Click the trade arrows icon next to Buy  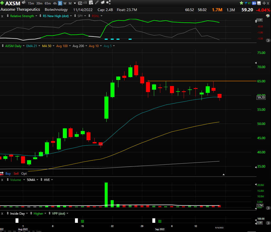click(2, 173)
